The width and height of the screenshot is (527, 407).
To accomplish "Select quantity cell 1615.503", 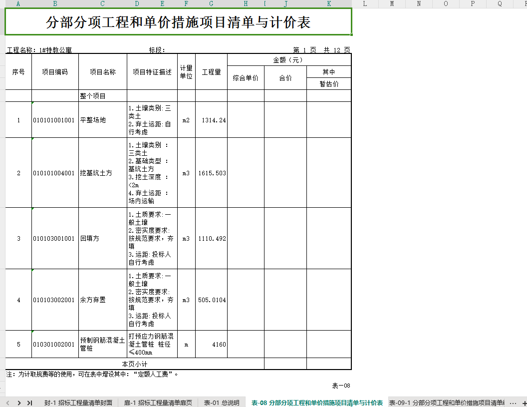I will pyautogui.click(x=212, y=173).
